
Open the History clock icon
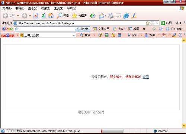(x=93, y=16)
